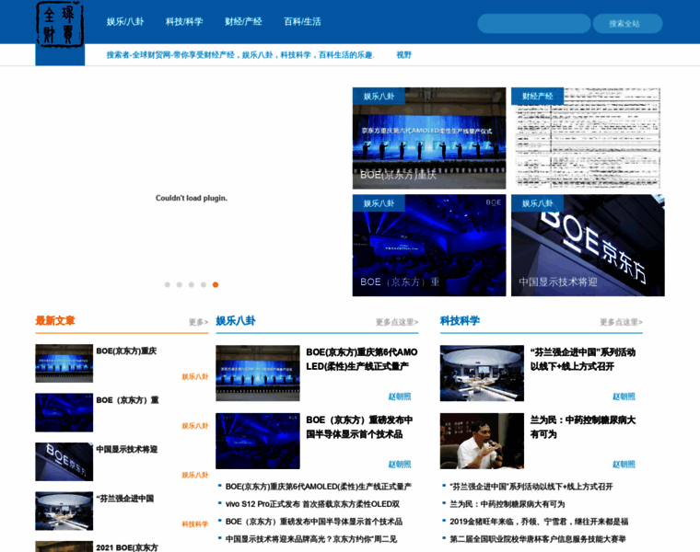The image size is (700, 552).
Task: Open latest article titled 中国显示技术将迎
Action: pos(127,449)
